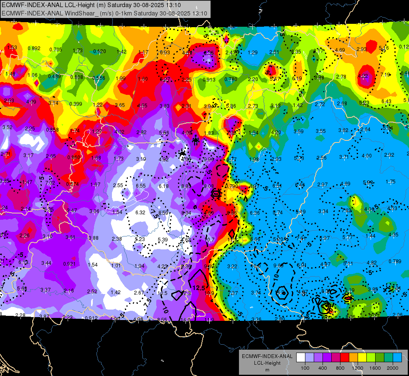Click the 0.892 grid value

pyautogui.click(x=34, y=48)
